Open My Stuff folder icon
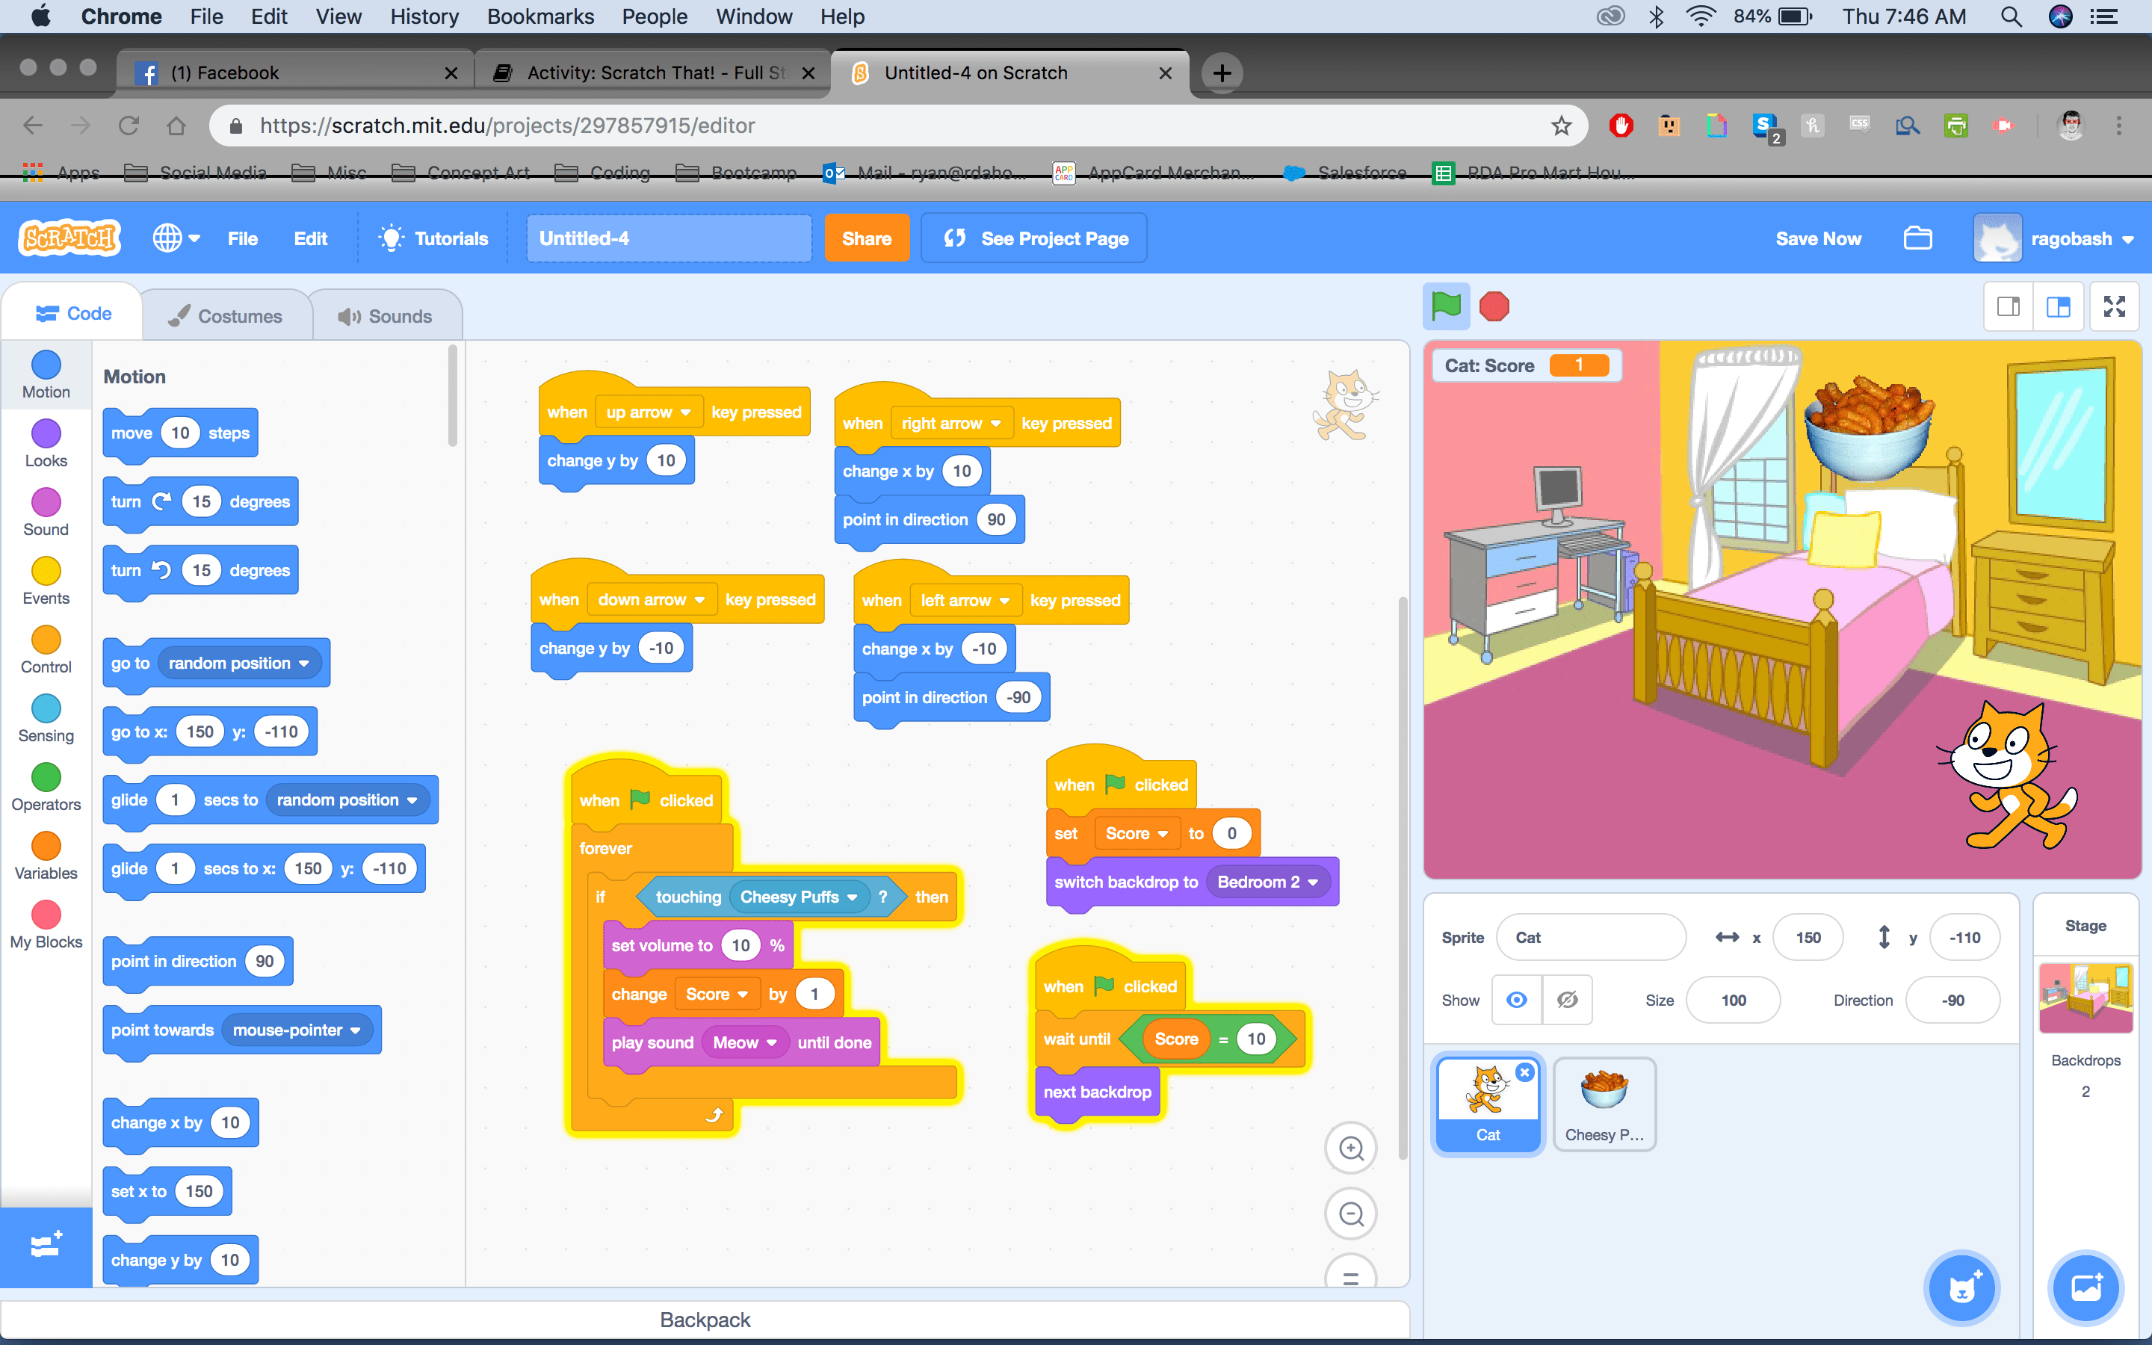The width and height of the screenshot is (2152, 1345). 1917,238
